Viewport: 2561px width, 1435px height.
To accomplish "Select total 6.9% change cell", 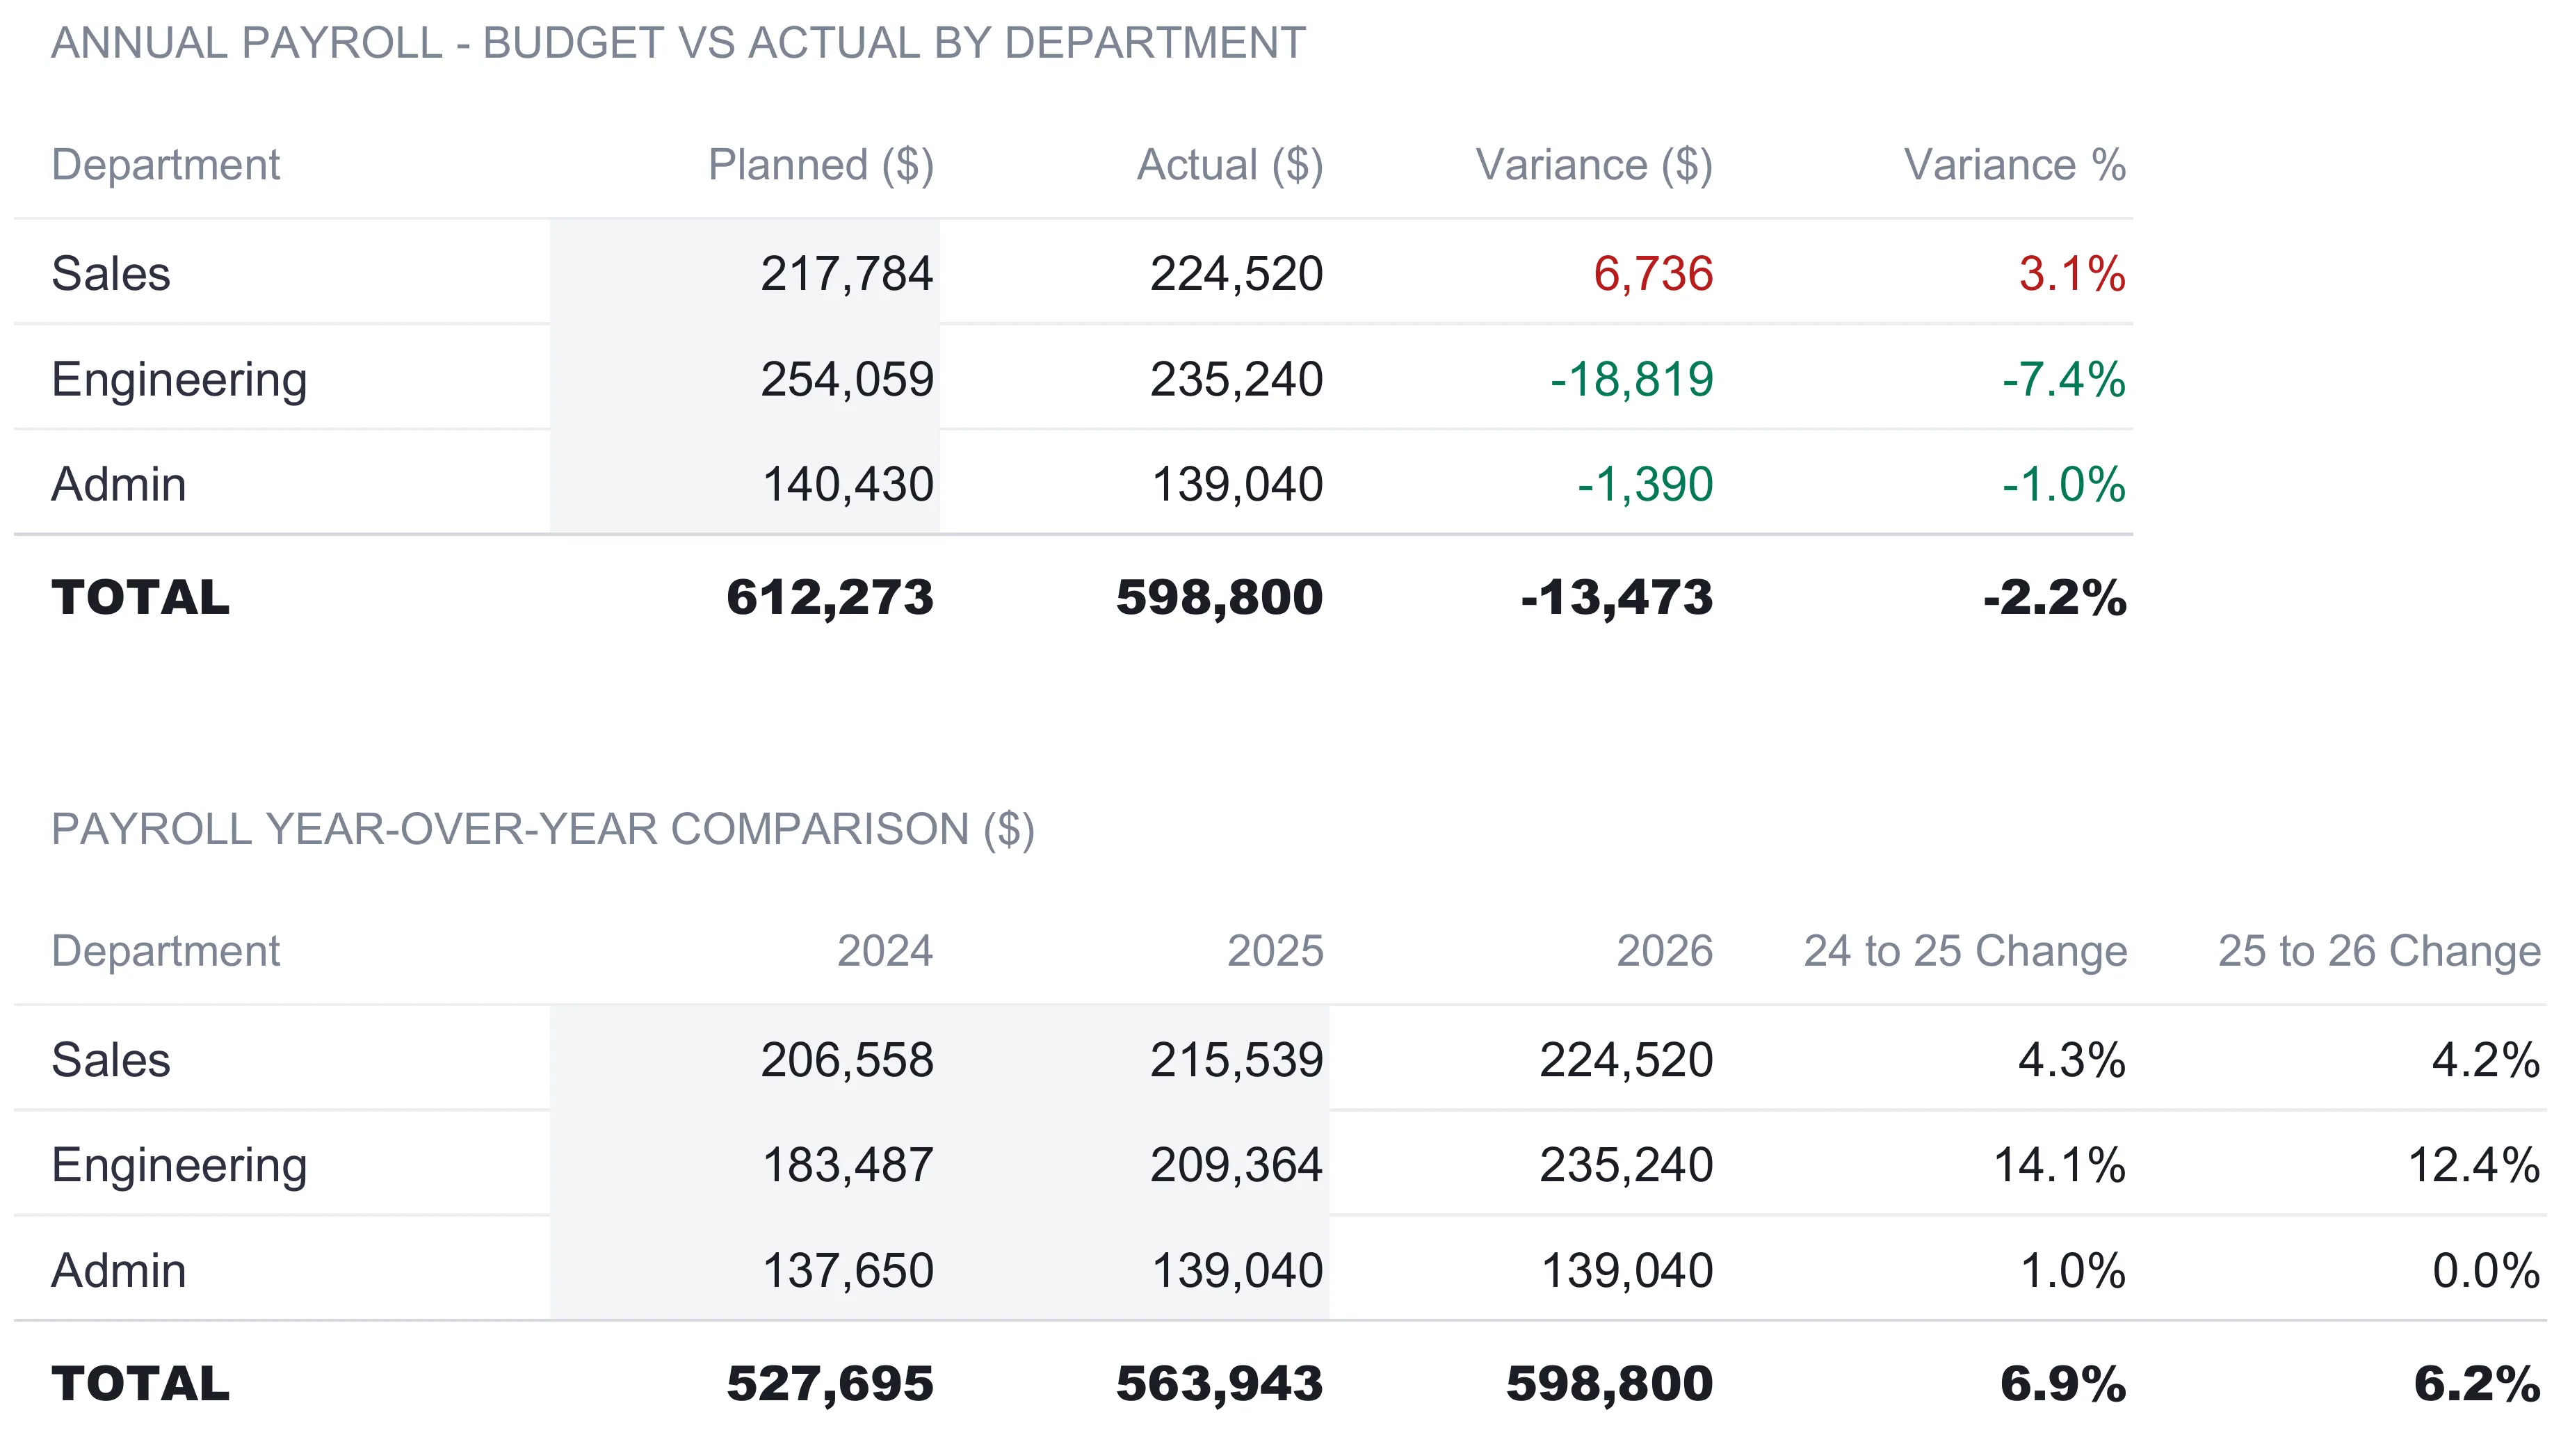I will [x=2063, y=1384].
